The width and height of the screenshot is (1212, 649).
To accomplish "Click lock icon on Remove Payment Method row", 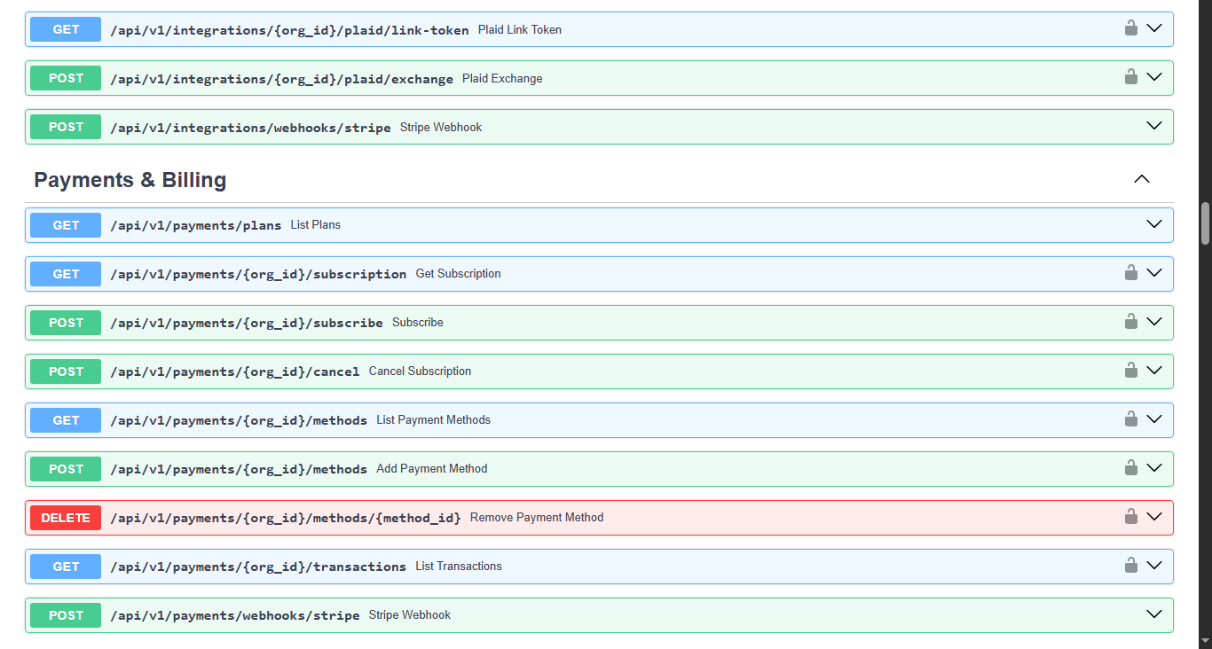I will click(x=1131, y=516).
